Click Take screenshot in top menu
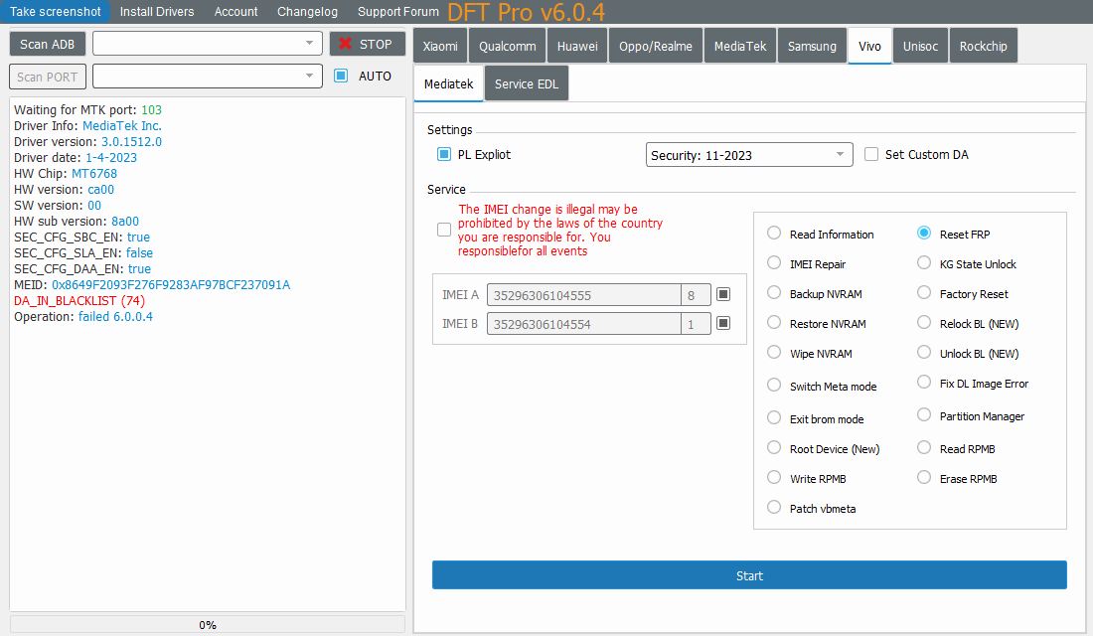 [55, 11]
